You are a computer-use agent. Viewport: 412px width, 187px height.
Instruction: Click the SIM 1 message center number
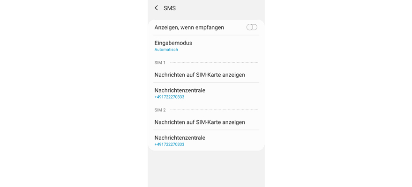point(169,97)
